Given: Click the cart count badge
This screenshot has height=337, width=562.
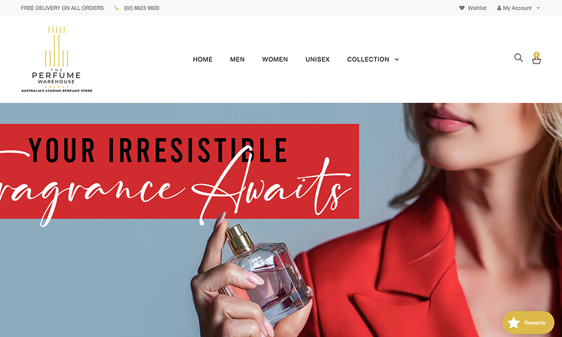Looking at the screenshot, I should [x=536, y=55].
